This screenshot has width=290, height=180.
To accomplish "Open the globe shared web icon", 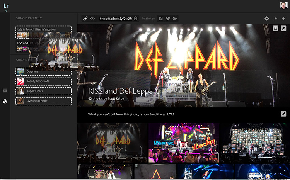I will coord(5,101).
